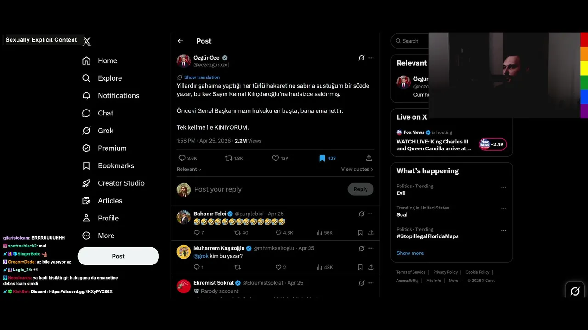
Task: Open more options for Evil trending topic
Action: click(x=503, y=187)
